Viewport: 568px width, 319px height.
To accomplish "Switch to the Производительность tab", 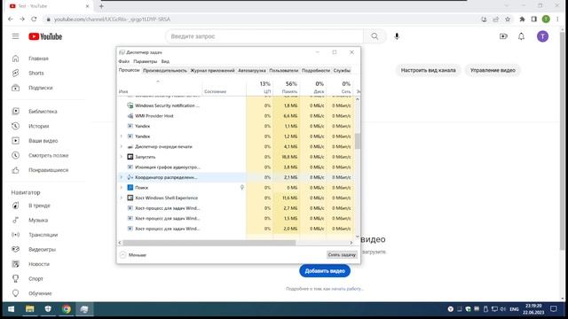I will pyautogui.click(x=165, y=71).
